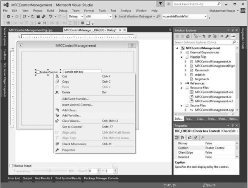The image size is (248, 188).
Task: Click the Solution Explorer horizontal scrollbar
Action: (204, 114)
